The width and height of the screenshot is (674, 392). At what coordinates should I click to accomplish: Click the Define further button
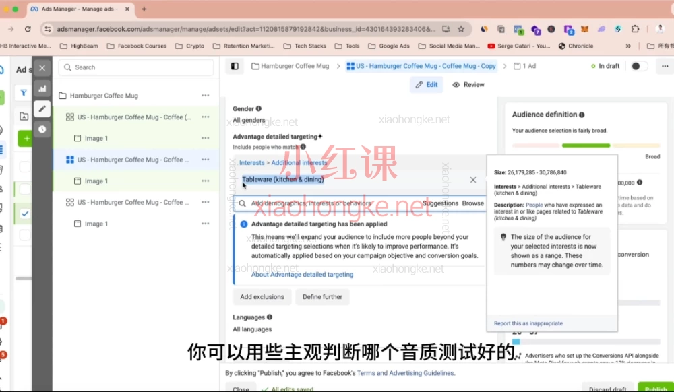click(x=322, y=296)
